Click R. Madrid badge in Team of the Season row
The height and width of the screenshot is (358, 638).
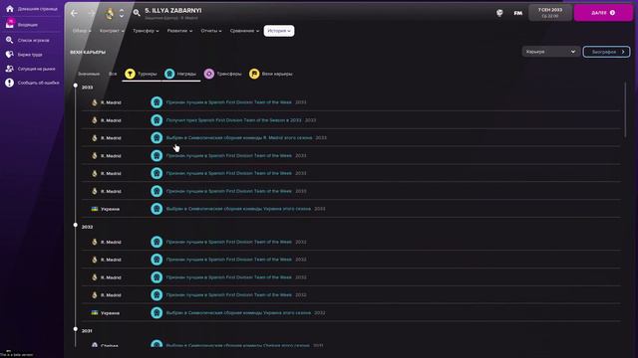(x=95, y=120)
